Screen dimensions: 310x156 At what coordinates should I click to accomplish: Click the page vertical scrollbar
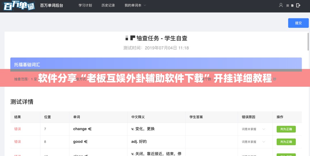tap(308, 42)
